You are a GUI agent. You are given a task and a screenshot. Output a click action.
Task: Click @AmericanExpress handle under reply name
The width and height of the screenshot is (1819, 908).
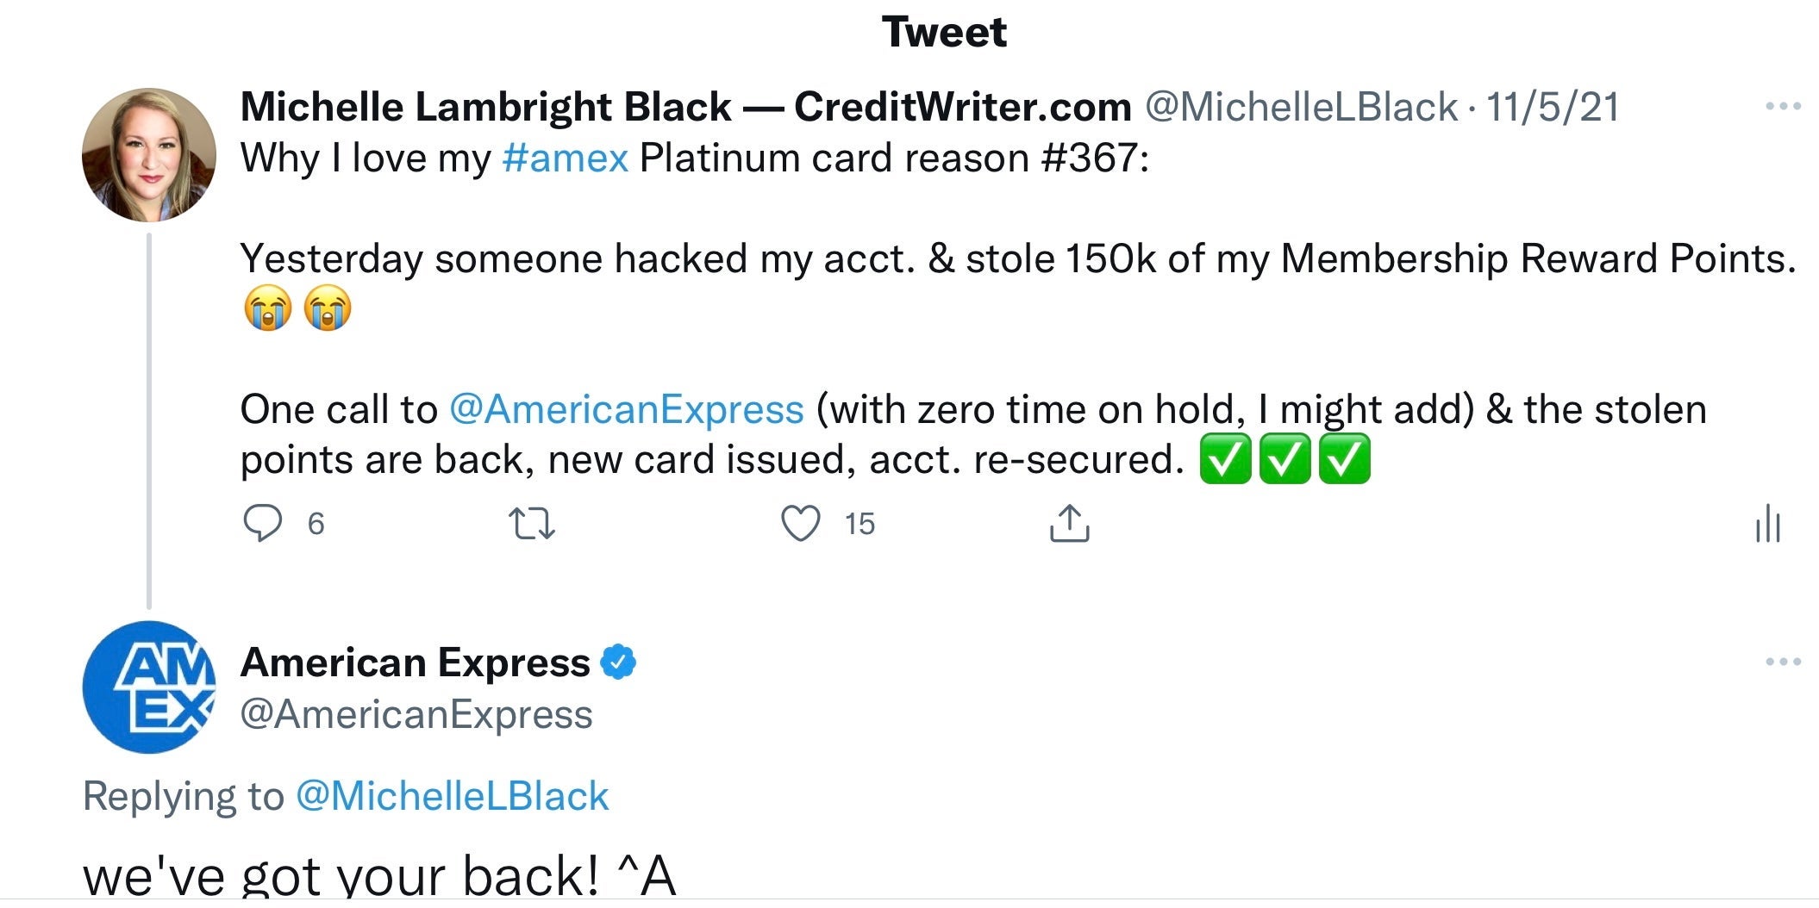(416, 714)
